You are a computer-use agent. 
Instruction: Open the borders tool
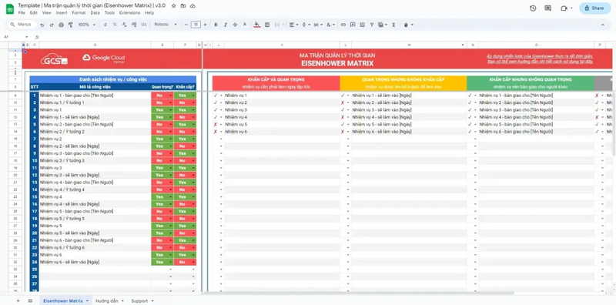point(267,25)
